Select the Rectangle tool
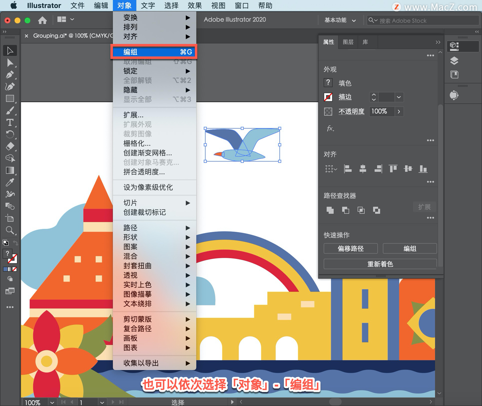Image resolution: width=482 pixels, height=406 pixels. (x=10, y=98)
